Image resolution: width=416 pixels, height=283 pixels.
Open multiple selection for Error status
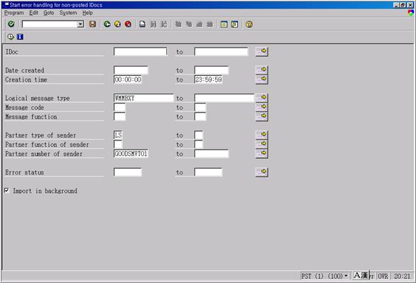262,172
